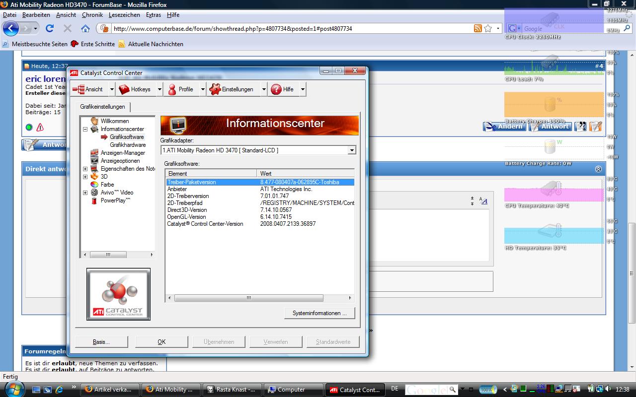Click the forum Antwort reply button
The height and width of the screenshot is (397, 636).
(550, 127)
